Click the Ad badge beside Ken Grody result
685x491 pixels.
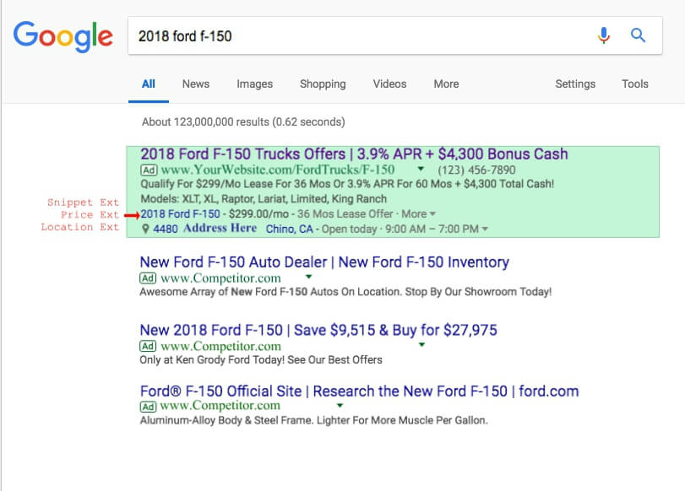tap(148, 346)
